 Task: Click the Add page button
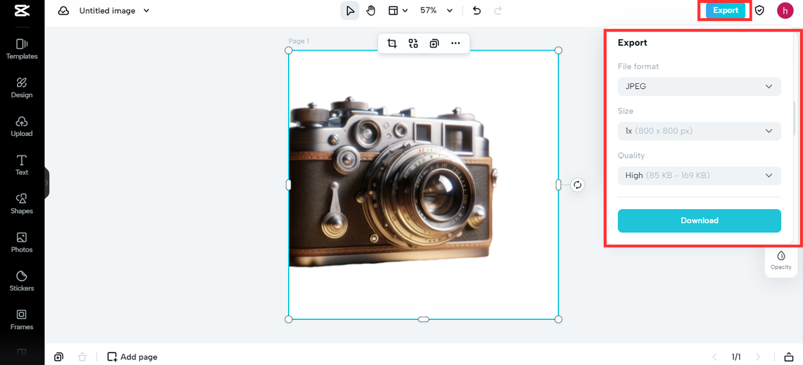pyautogui.click(x=132, y=357)
